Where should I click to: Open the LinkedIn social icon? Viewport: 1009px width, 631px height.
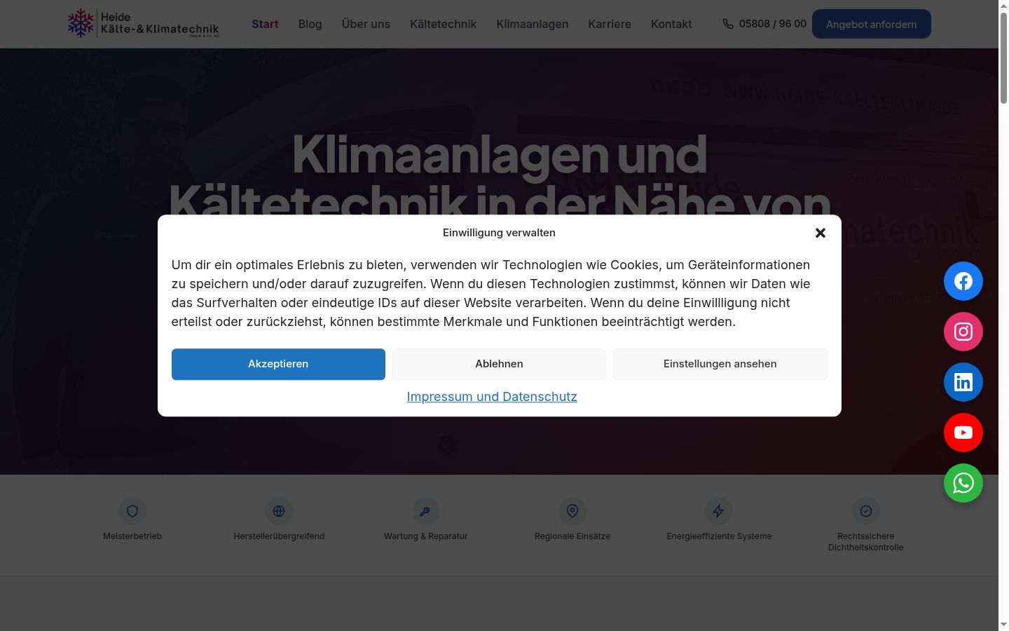(x=963, y=382)
